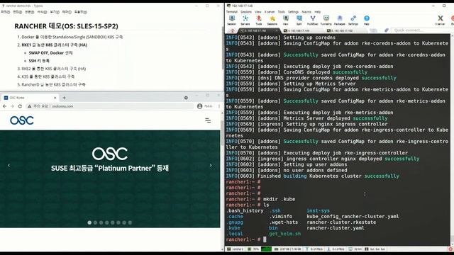Open the Session icon in MobaXterm toolbar
Screen dimensions: 454x255
[232, 21]
